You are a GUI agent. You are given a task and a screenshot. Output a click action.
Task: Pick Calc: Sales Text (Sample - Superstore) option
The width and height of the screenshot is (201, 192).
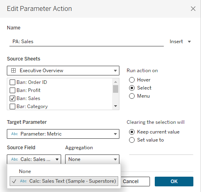[x=64, y=181]
